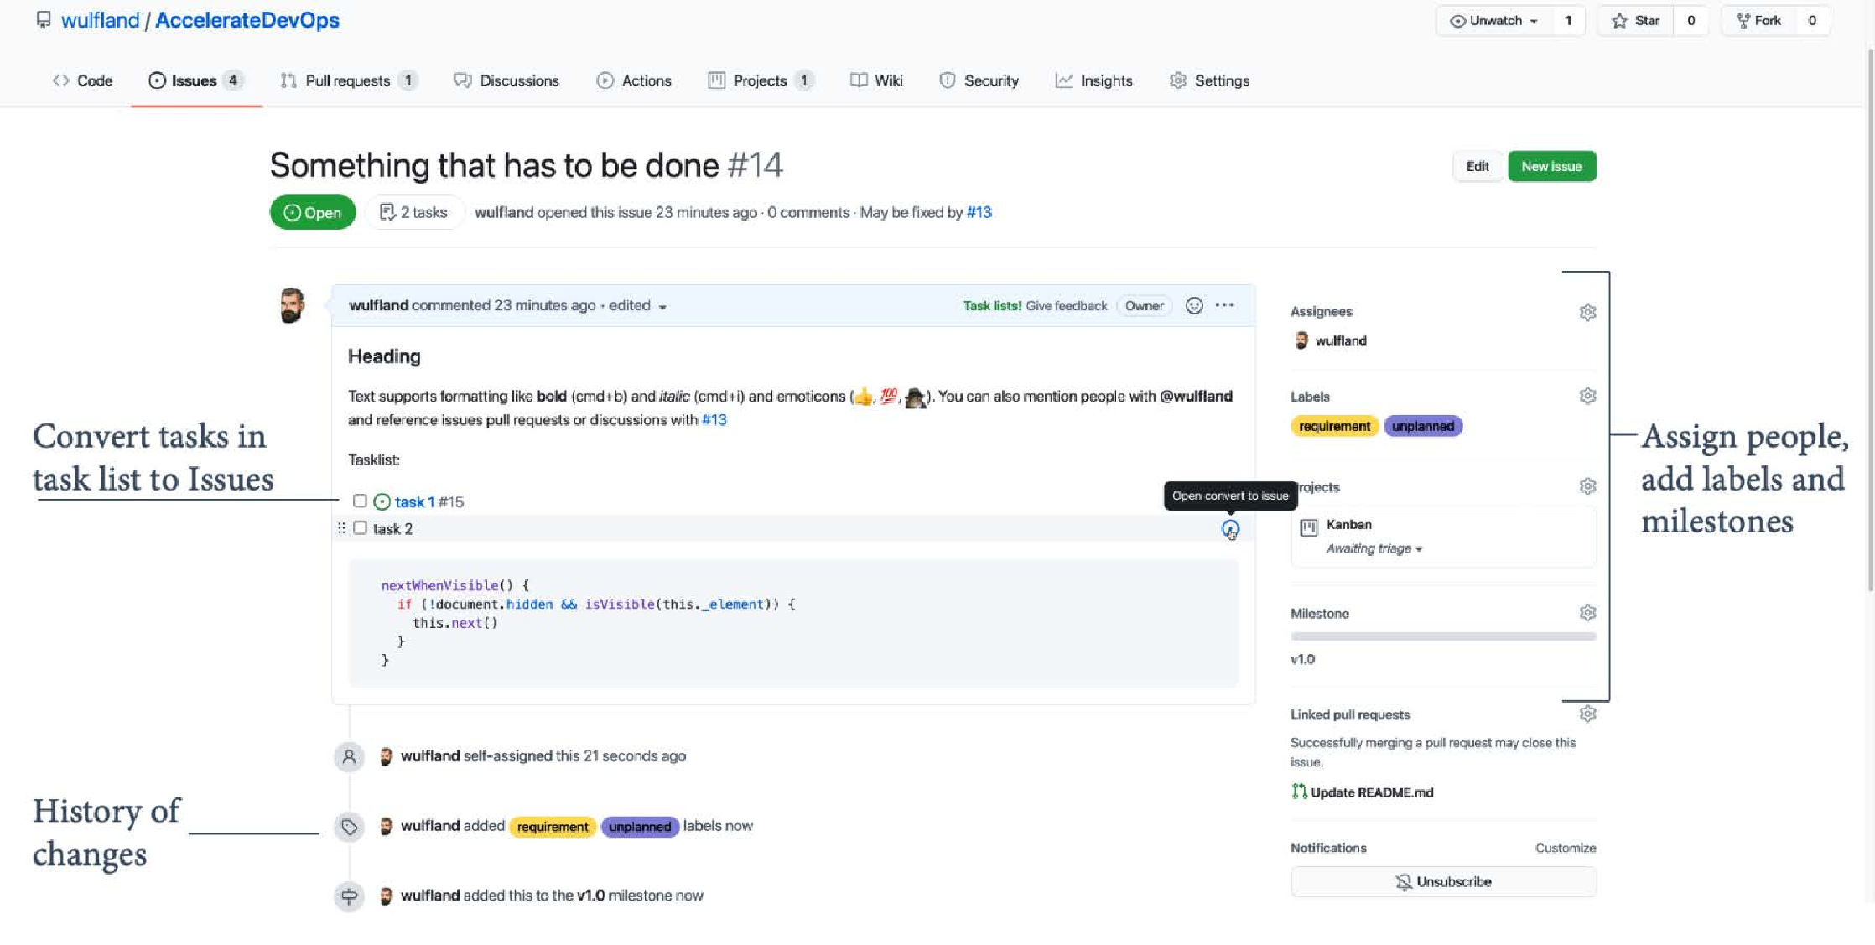View the Insights tab
Screen dimensions: 1875x945
(1094, 81)
